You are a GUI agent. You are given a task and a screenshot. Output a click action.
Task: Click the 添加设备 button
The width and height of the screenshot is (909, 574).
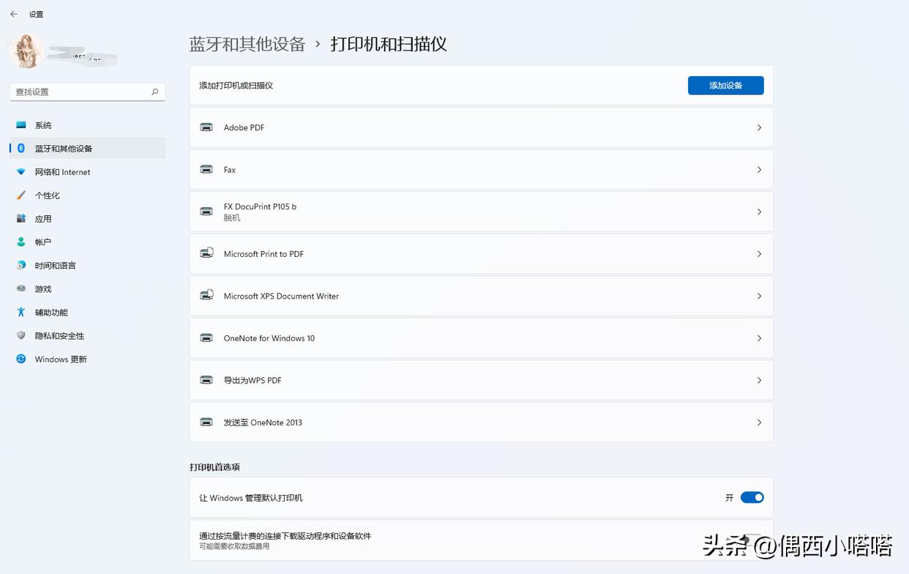click(725, 85)
